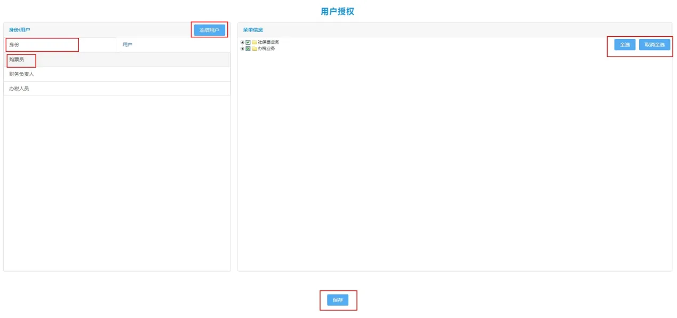Uncheck the 办税业务 checkbox
The height and width of the screenshot is (318, 677).
248,49
